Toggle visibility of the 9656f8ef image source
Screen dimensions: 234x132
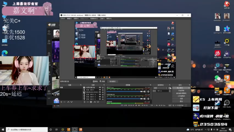pyautogui.click(x=100, y=92)
